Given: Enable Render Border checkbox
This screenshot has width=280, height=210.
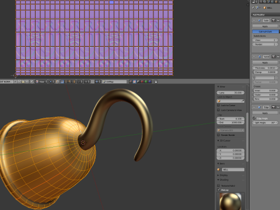Looking at the screenshot, I should click(218, 135).
